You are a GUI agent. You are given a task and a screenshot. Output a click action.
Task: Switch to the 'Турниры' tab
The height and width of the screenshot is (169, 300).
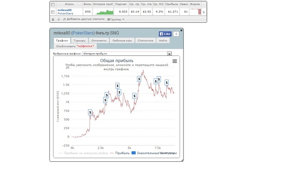80,41
